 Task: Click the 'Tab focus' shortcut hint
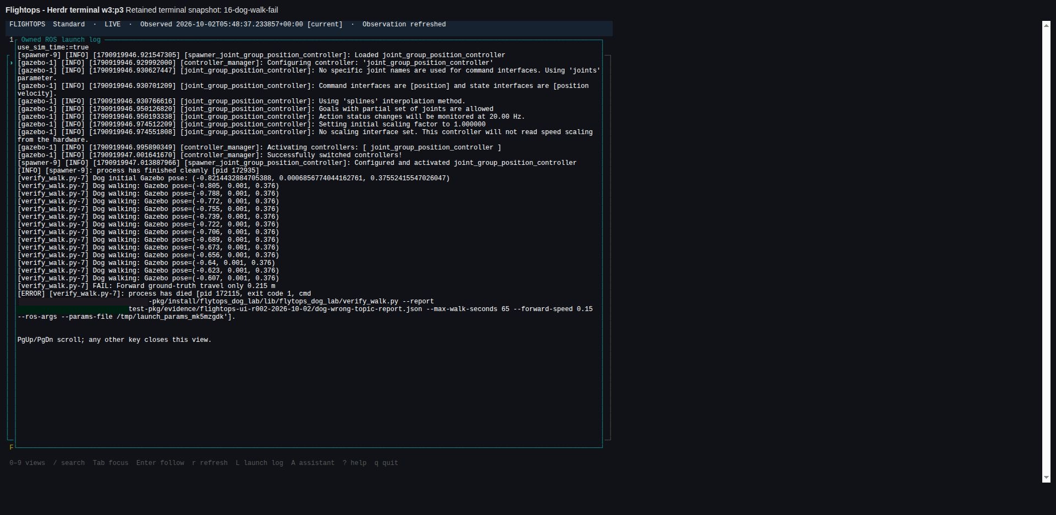(111, 463)
